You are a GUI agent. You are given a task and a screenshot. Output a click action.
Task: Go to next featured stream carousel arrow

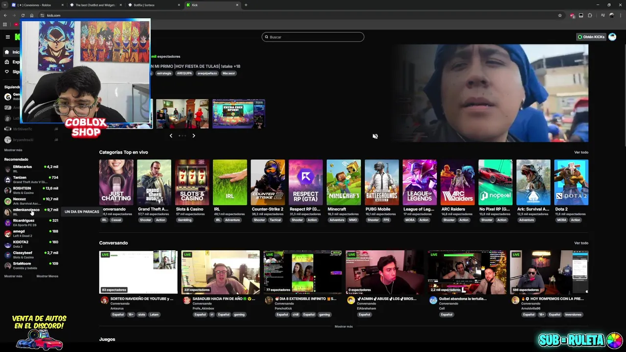pyautogui.click(x=194, y=135)
